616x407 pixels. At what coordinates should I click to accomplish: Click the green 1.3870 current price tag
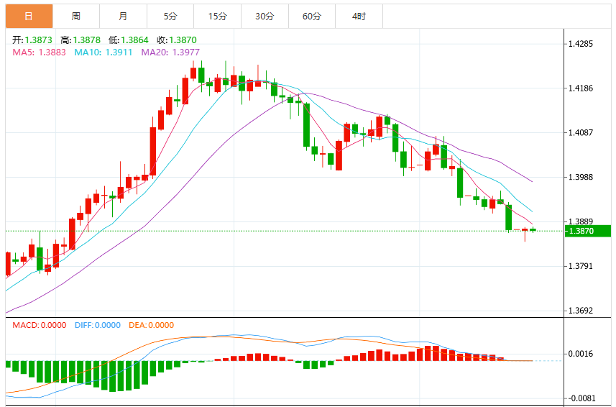(x=588, y=231)
